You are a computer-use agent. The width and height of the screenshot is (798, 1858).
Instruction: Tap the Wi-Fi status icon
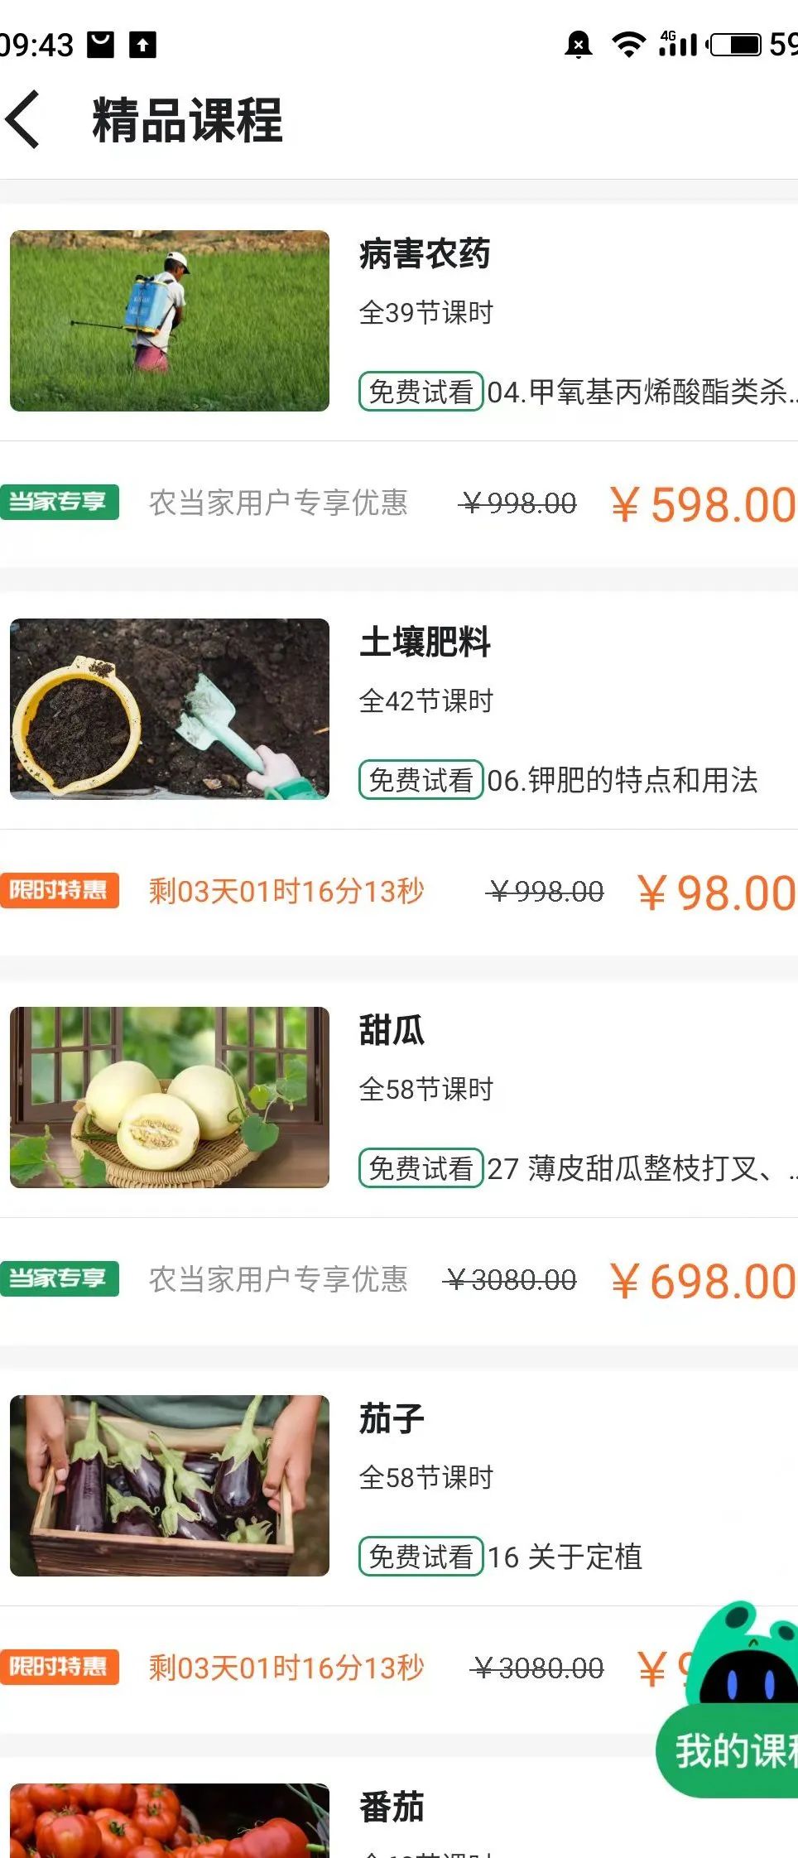(628, 45)
